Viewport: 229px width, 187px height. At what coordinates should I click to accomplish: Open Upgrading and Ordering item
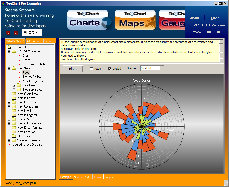click(x=28, y=145)
